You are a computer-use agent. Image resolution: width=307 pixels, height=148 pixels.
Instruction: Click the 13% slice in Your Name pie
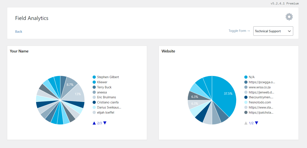77,93
